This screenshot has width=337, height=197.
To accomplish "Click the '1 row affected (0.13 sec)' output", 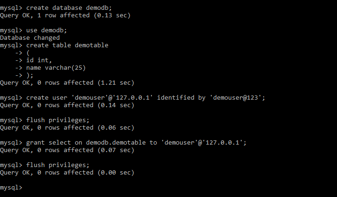I will coord(84,15).
